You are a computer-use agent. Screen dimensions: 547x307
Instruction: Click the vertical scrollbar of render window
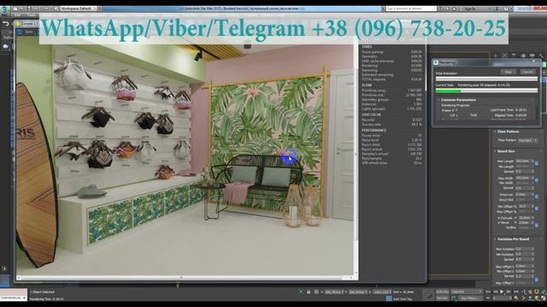click(x=356, y=153)
